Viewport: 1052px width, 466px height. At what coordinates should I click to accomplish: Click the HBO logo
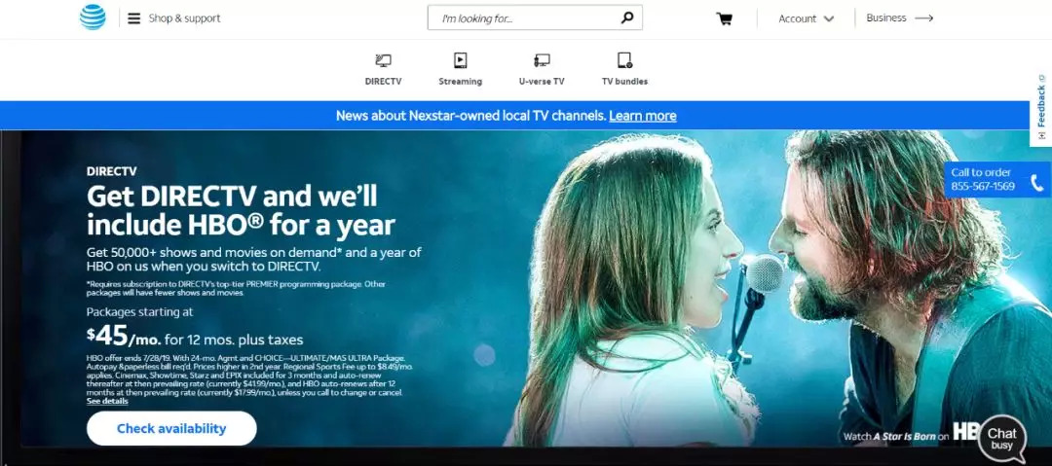pyautogui.click(x=966, y=433)
